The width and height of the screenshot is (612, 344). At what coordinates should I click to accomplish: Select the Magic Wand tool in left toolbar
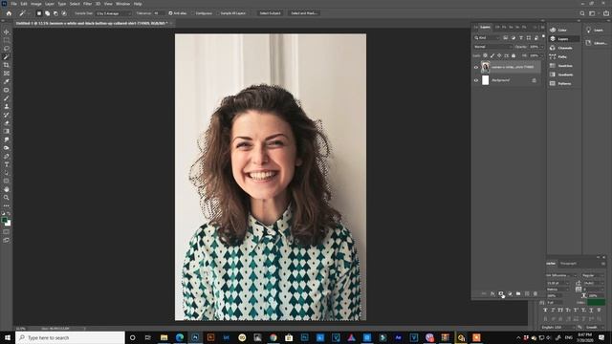(7, 57)
